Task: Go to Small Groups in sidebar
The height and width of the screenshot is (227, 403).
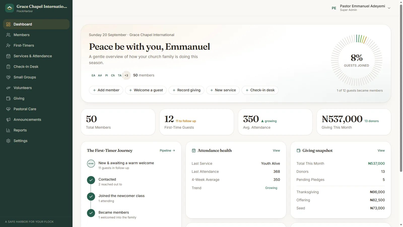Action: 36,77
